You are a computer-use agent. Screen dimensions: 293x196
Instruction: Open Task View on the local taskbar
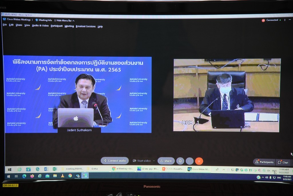point(16,176)
